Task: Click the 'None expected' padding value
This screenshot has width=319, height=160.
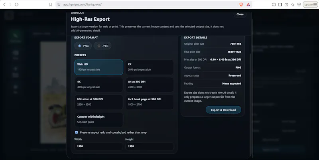Action: pyautogui.click(x=232, y=83)
